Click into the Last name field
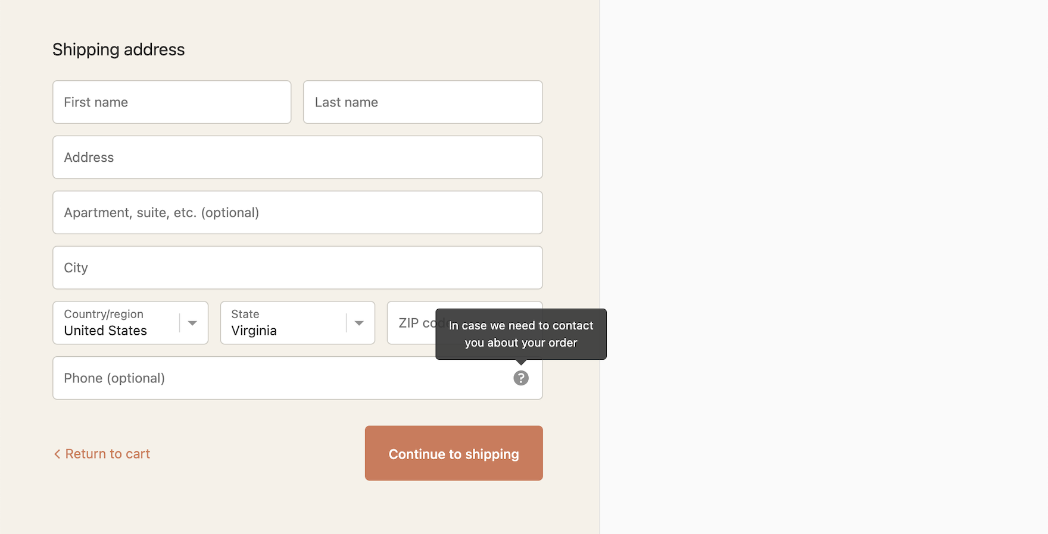Image resolution: width=1048 pixels, height=534 pixels. [x=422, y=102]
